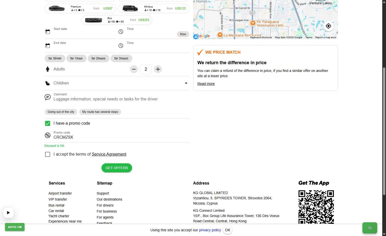Image resolution: width=386 pixels, height=236 pixels.
Task: Click the End date field
Action: click(x=80, y=46)
